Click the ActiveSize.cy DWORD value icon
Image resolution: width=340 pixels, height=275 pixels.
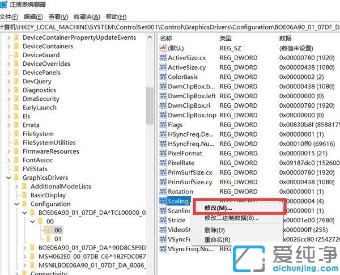point(163,67)
